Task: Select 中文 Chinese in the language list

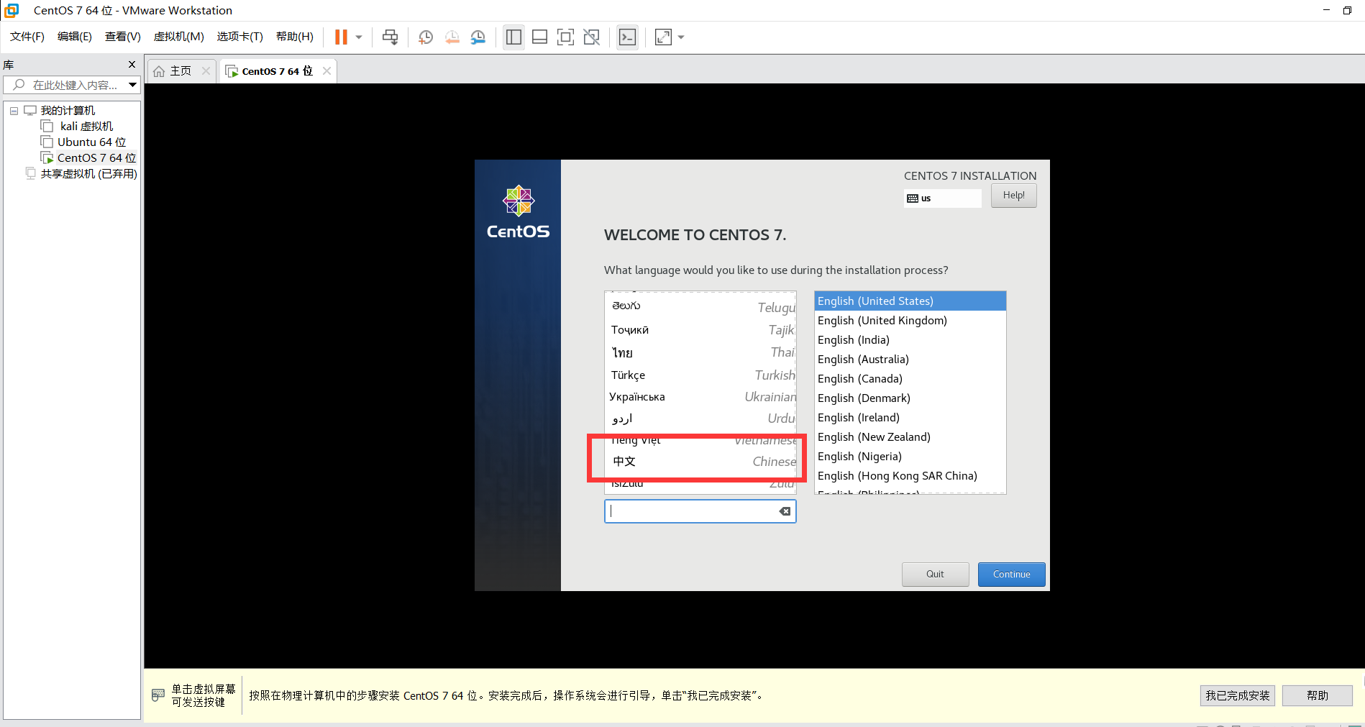Action: [701, 461]
